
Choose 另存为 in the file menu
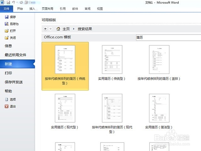tap(12, 24)
